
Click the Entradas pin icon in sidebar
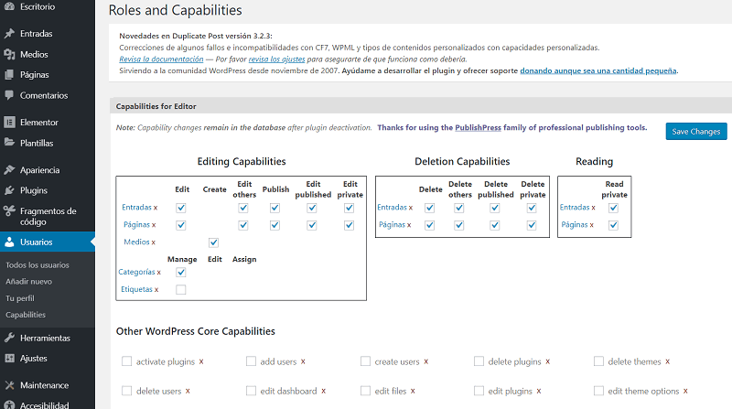click(x=9, y=34)
